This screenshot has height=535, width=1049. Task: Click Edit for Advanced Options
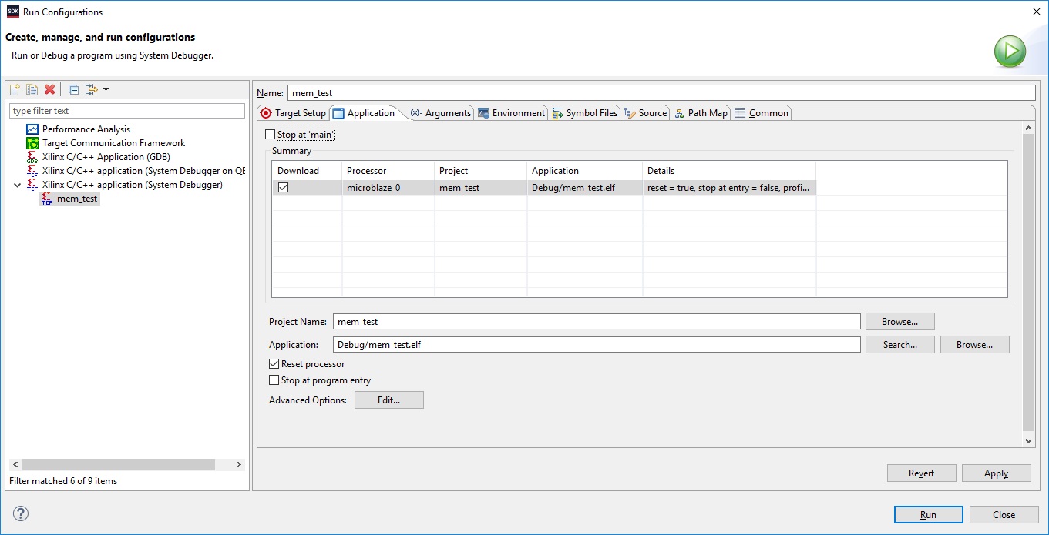pos(388,400)
